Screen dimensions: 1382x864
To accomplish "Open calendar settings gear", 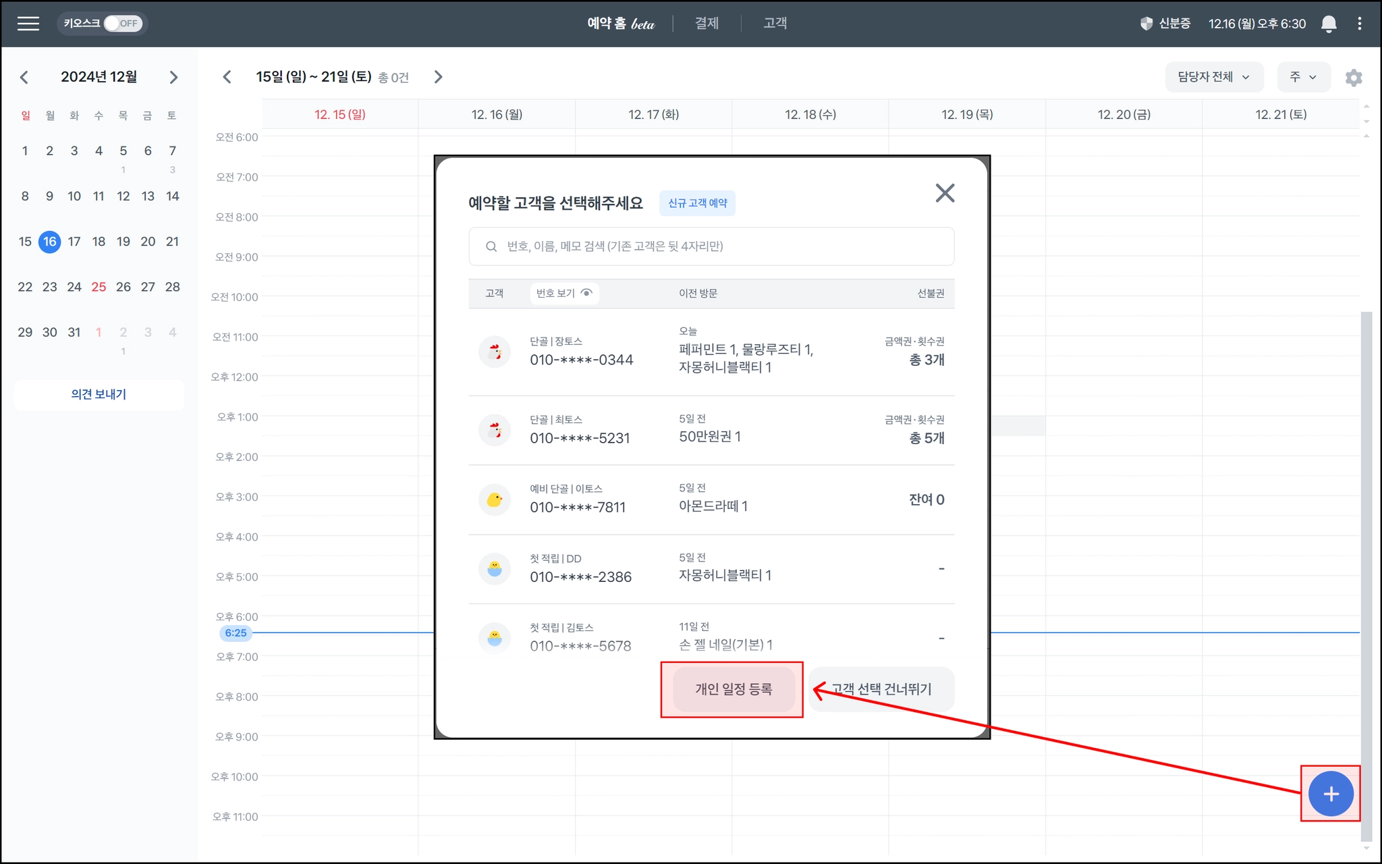I will click(x=1353, y=78).
